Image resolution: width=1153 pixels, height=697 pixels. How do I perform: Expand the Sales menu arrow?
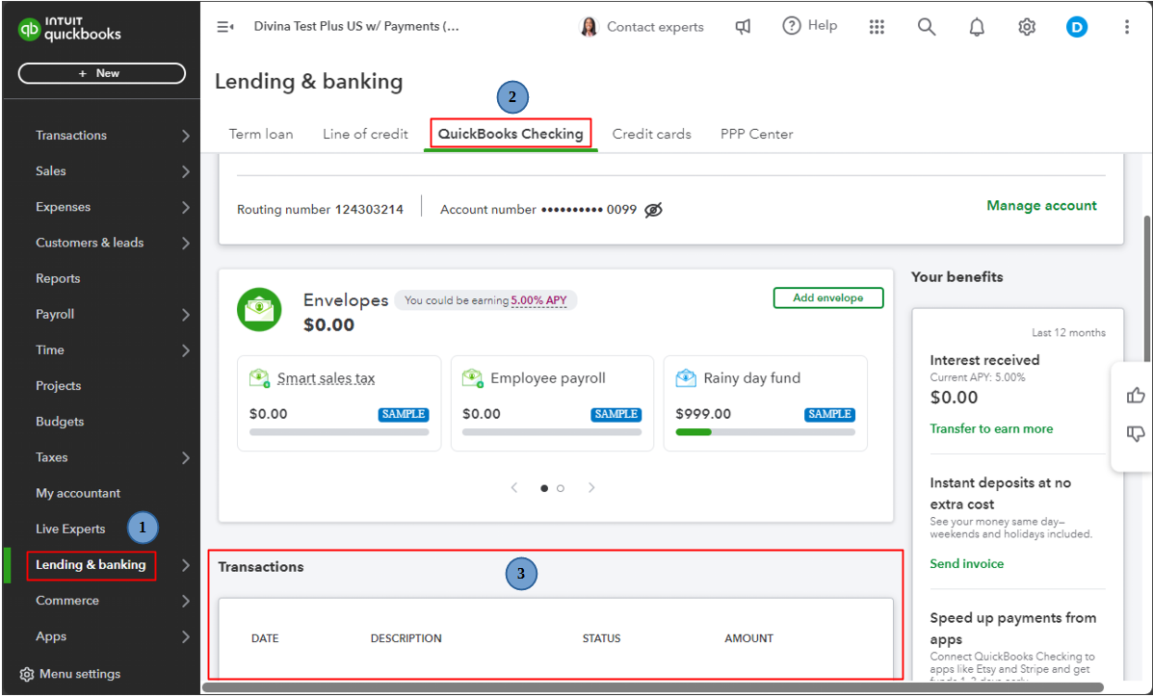(x=185, y=171)
